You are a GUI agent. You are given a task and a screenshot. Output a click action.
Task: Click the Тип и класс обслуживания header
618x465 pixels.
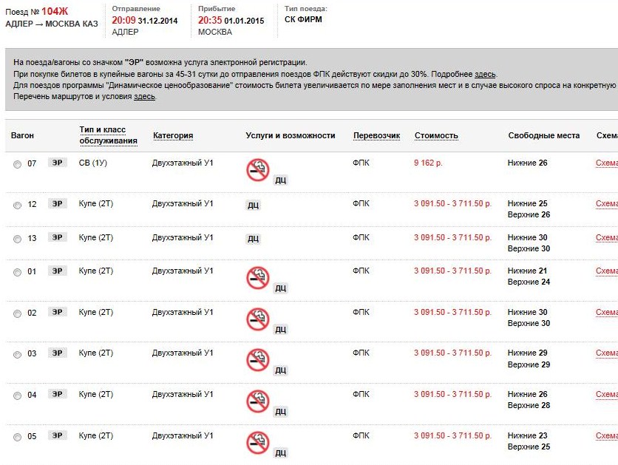pos(108,135)
